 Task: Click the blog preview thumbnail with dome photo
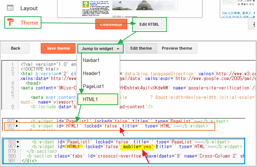145,5
